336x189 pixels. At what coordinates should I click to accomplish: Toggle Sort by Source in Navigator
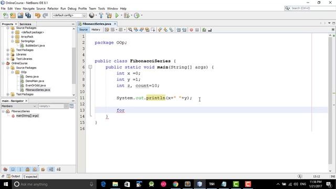[59, 169]
